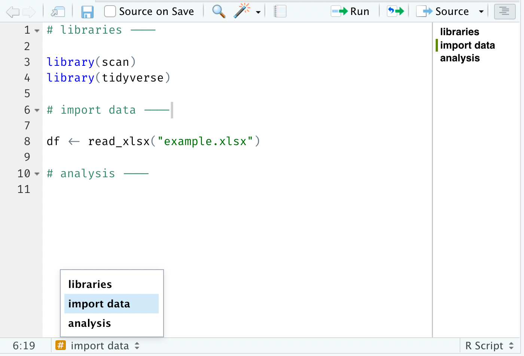Click the code tools magic wand icon

coord(242,11)
